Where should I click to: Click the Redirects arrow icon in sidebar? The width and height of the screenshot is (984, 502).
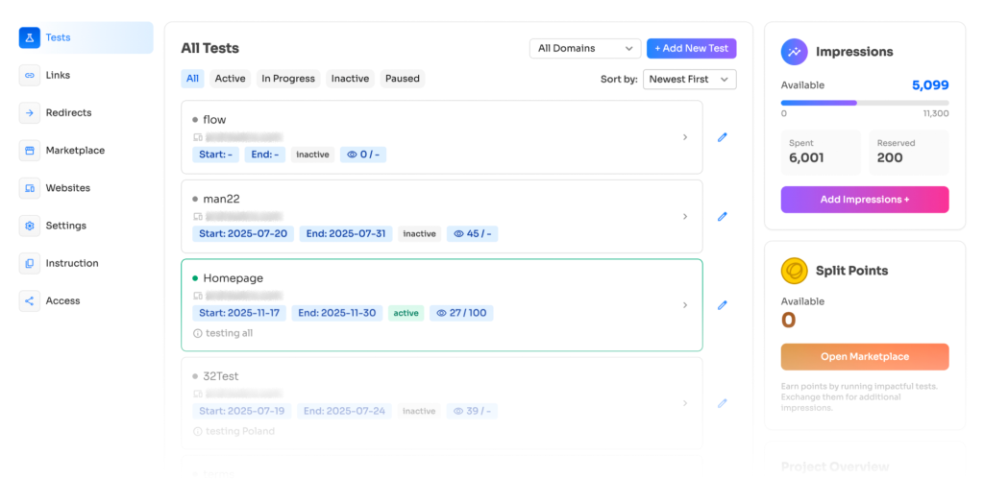pos(30,112)
